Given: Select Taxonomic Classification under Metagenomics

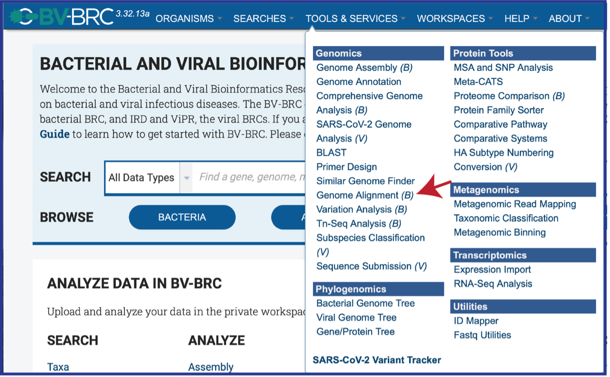Looking at the screenshot, I should [506, 218].
